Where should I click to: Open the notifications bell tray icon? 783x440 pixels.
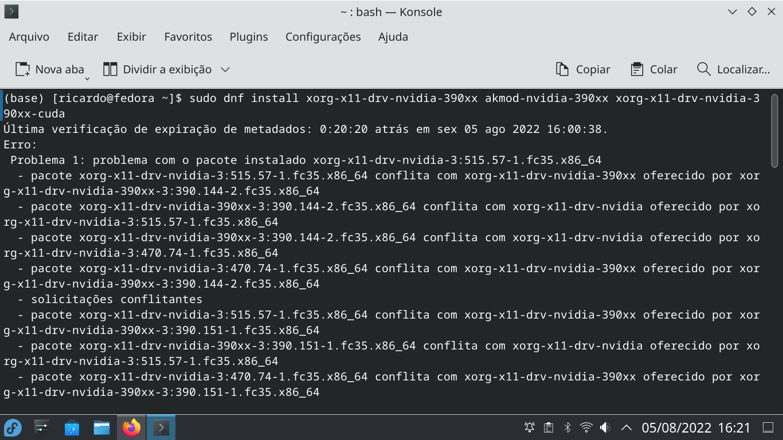coord(530,427)
